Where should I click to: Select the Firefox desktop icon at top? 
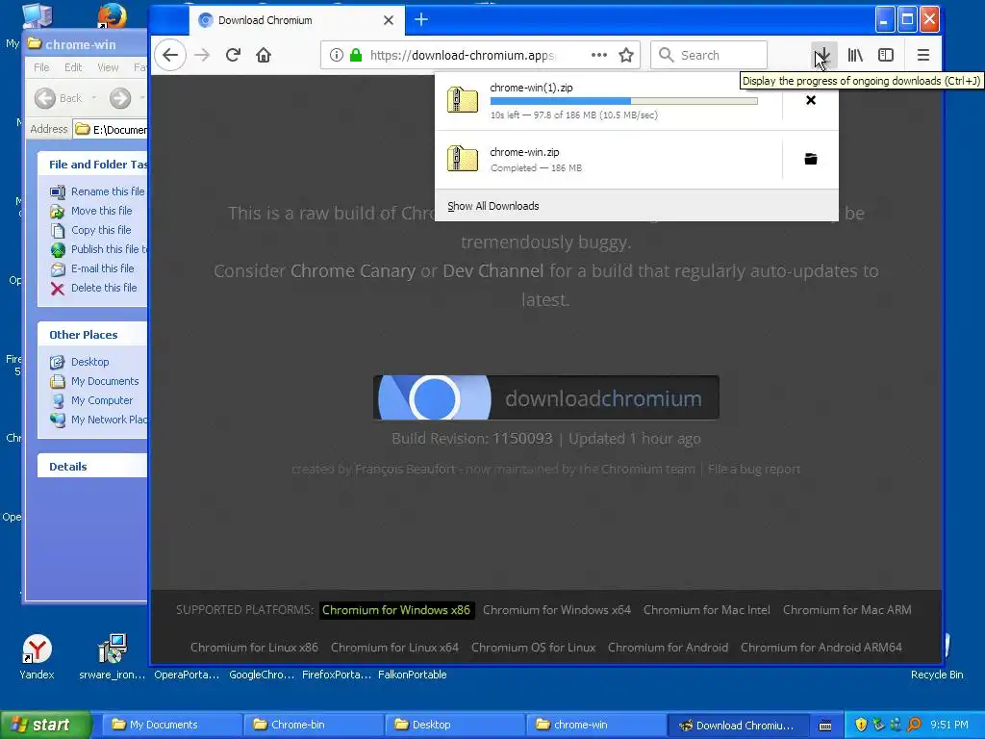pos(112,16)
